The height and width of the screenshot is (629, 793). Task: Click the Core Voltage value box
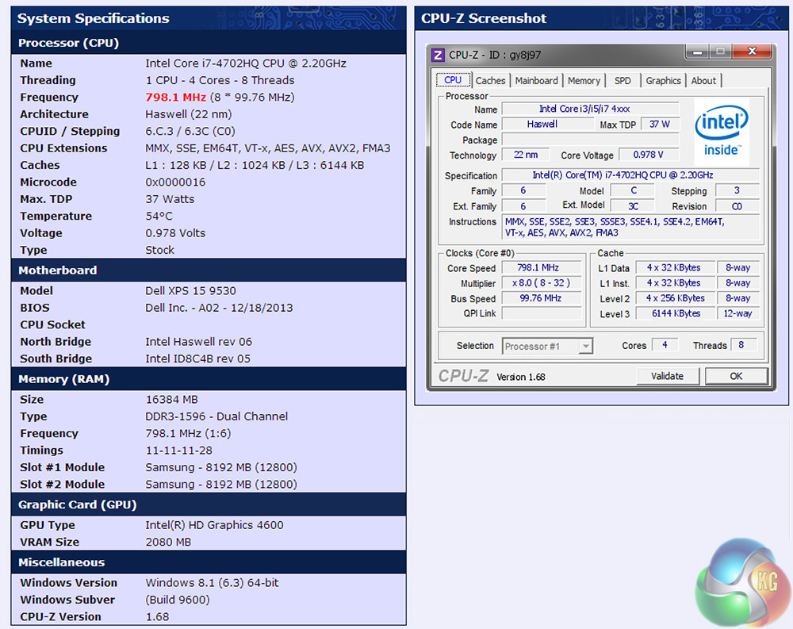coord(649,155)
